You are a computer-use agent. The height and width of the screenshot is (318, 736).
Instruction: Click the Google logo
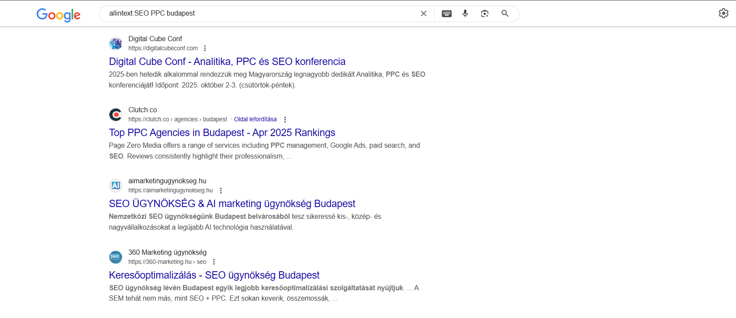pos(59,15)
